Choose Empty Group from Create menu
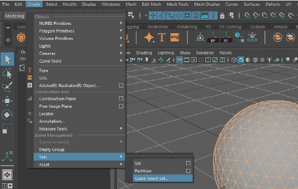The image size is (298, 189). click(80, 150)
